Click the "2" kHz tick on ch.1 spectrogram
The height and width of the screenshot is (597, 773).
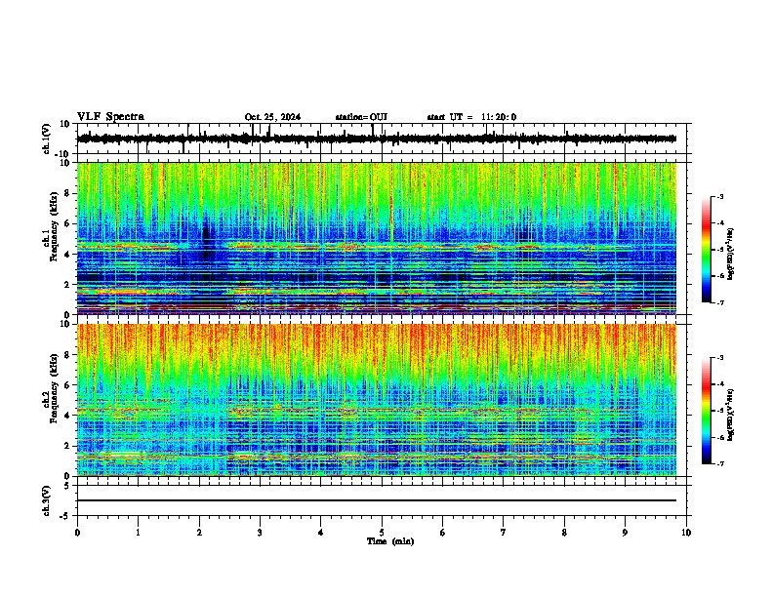(68, 284)
